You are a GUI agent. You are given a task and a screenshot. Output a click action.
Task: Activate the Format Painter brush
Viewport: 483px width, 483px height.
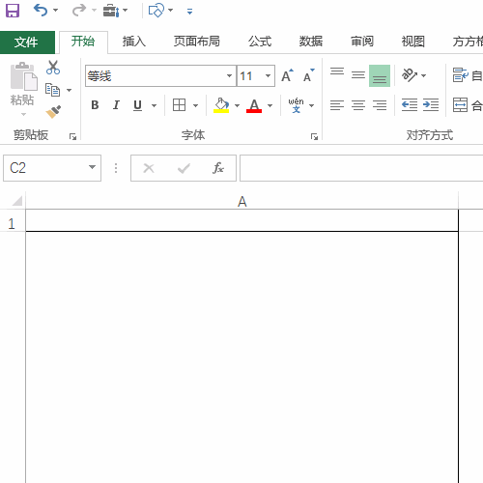(x=53, y=112)
